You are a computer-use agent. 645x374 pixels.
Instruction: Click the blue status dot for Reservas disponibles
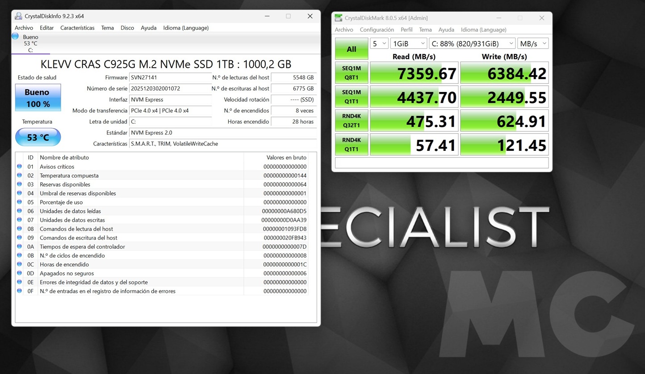(19, 184)
